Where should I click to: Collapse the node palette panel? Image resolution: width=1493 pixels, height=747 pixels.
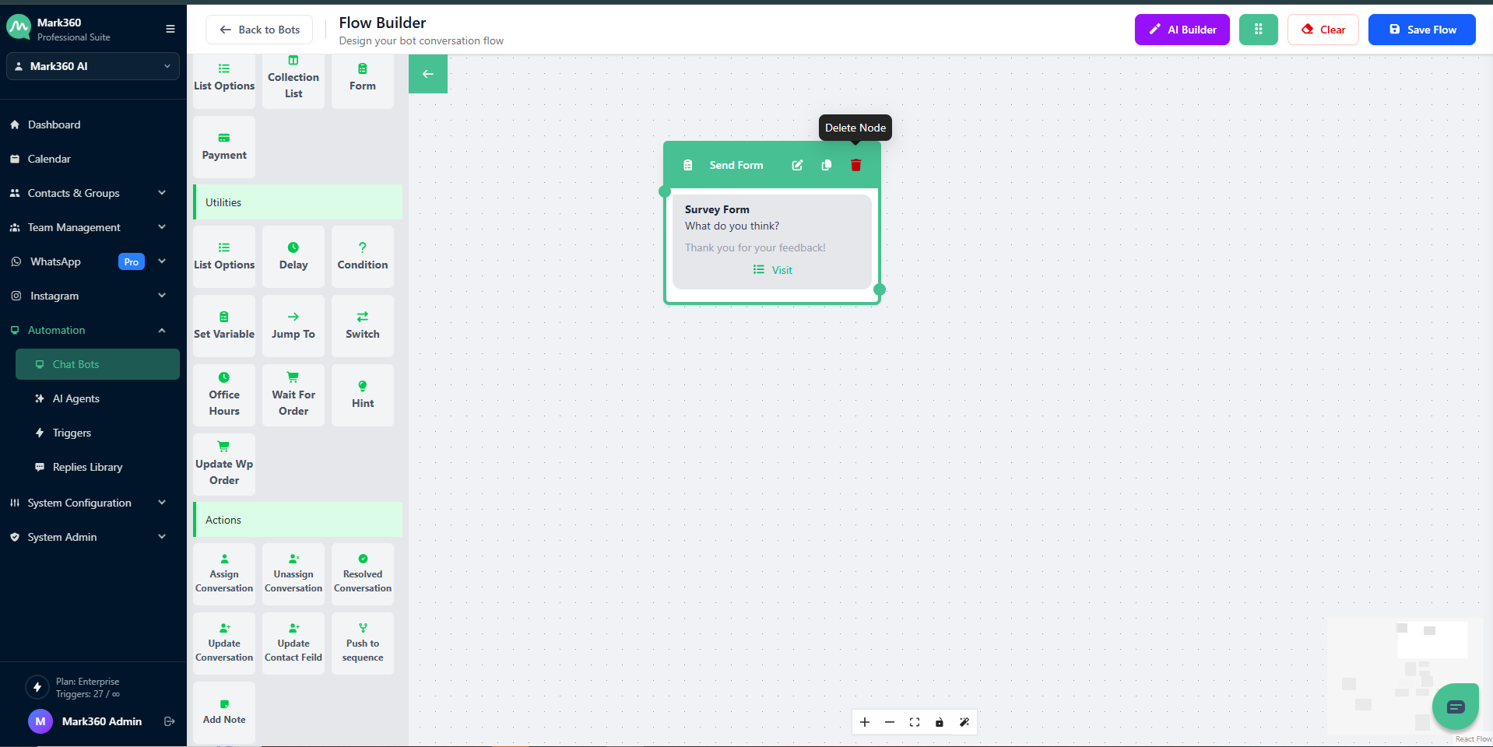pyautogui.click(x=427, y=74)
